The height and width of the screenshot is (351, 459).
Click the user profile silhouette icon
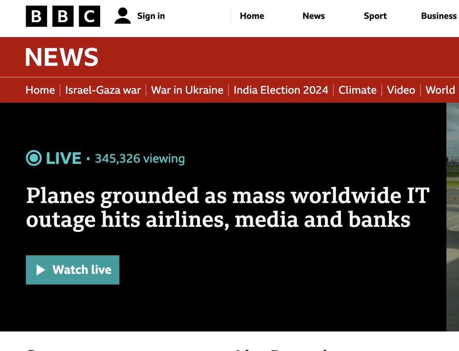[122, 16]
